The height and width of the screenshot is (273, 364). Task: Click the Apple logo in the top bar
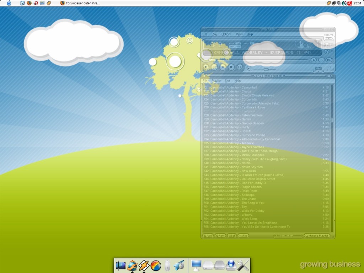pos(9,3)
